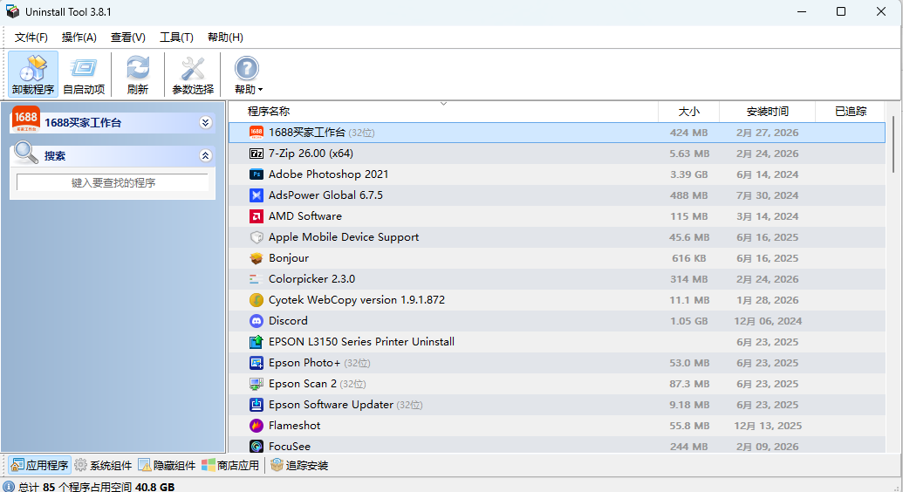The height and width of the screenshot is (492, 903).
Task: Switch to the 应用程序 tab
Action: pyautogui.click(x=40, y=465)
